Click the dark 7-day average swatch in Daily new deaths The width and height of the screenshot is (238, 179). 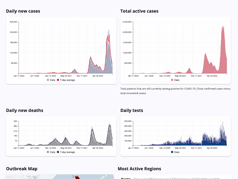tap(58, 152)
